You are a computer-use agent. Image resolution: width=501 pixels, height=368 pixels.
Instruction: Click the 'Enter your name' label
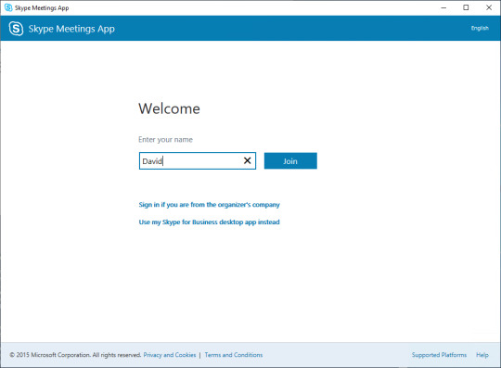tap(165, 139)
